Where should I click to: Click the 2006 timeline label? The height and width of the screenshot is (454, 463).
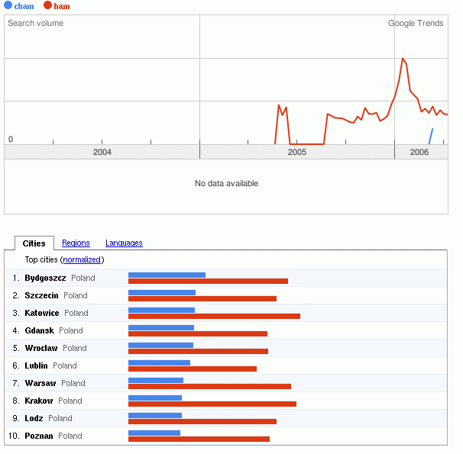419,153
